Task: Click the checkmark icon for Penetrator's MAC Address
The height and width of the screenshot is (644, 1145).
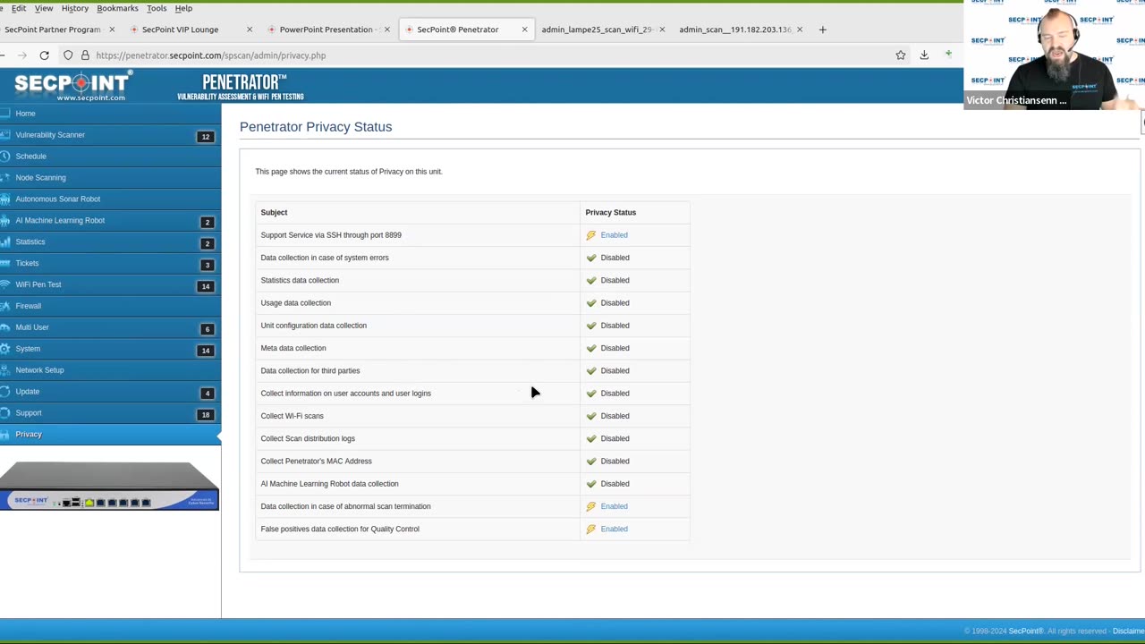Action: (590, 462)
